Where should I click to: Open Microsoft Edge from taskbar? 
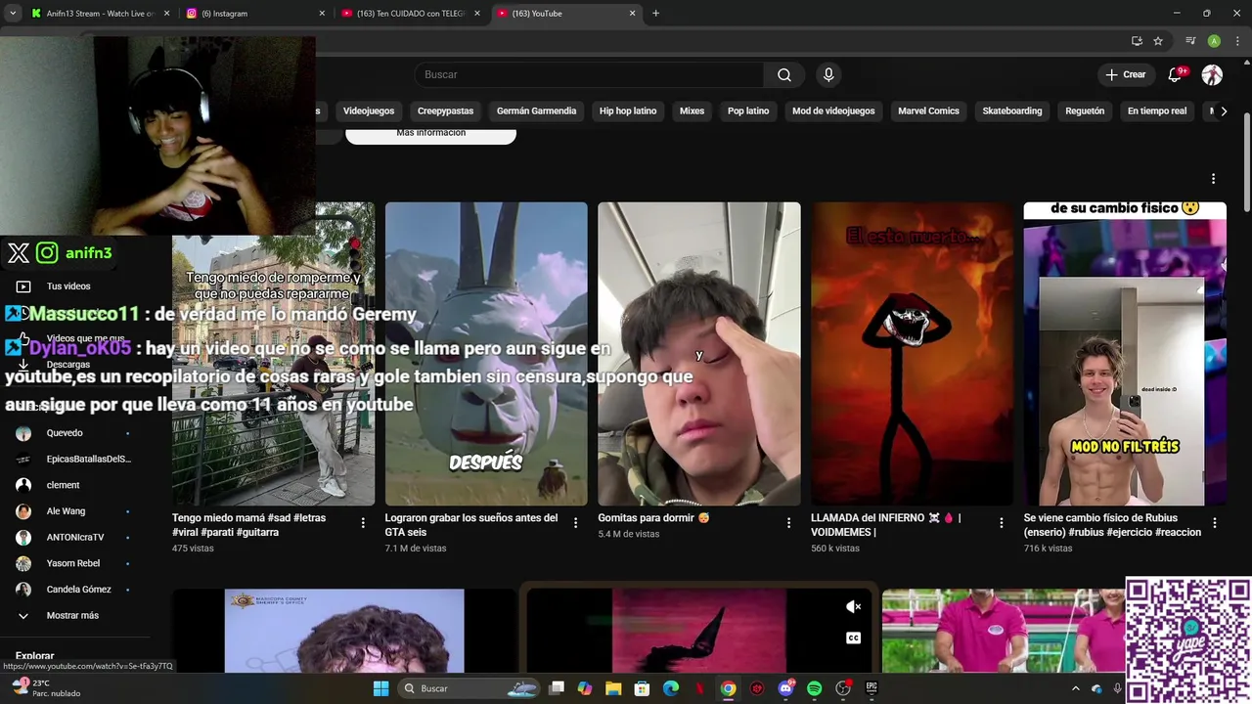click(x=671, y=688)
